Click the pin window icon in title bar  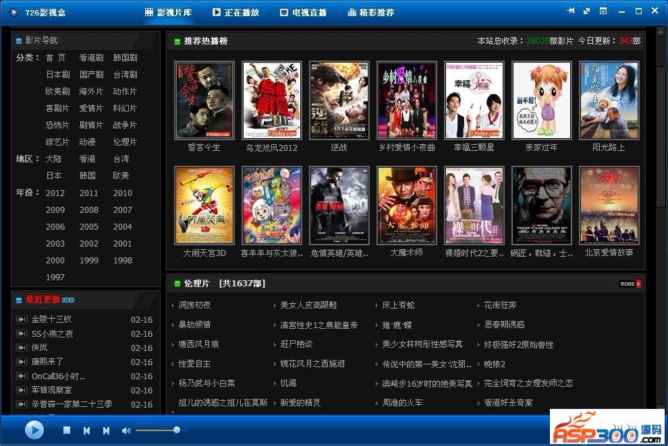click(x=570, y=11)
